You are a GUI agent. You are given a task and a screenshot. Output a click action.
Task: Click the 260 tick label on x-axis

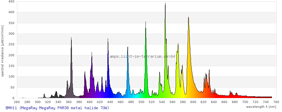click(17, 102)
